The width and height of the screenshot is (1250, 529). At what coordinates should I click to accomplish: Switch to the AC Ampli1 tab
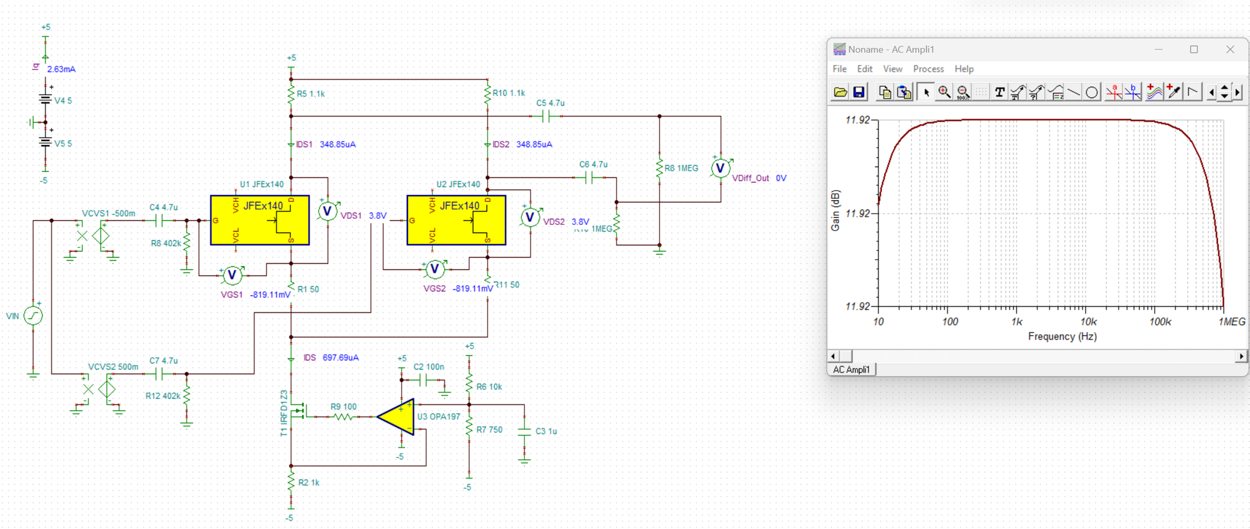coord(852,369)
